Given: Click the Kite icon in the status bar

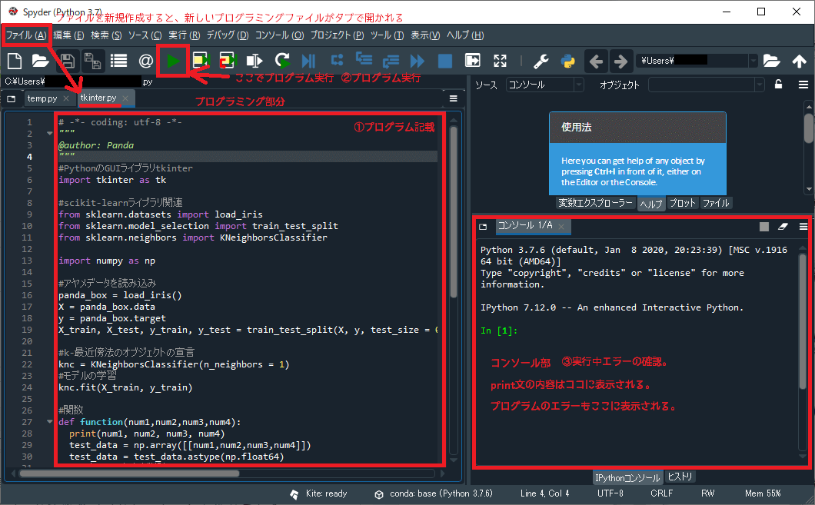Looking at the screenshot, I should coord(294,494).
